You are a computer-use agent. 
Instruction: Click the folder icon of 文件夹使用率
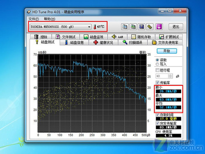click(x=154, y=42)
